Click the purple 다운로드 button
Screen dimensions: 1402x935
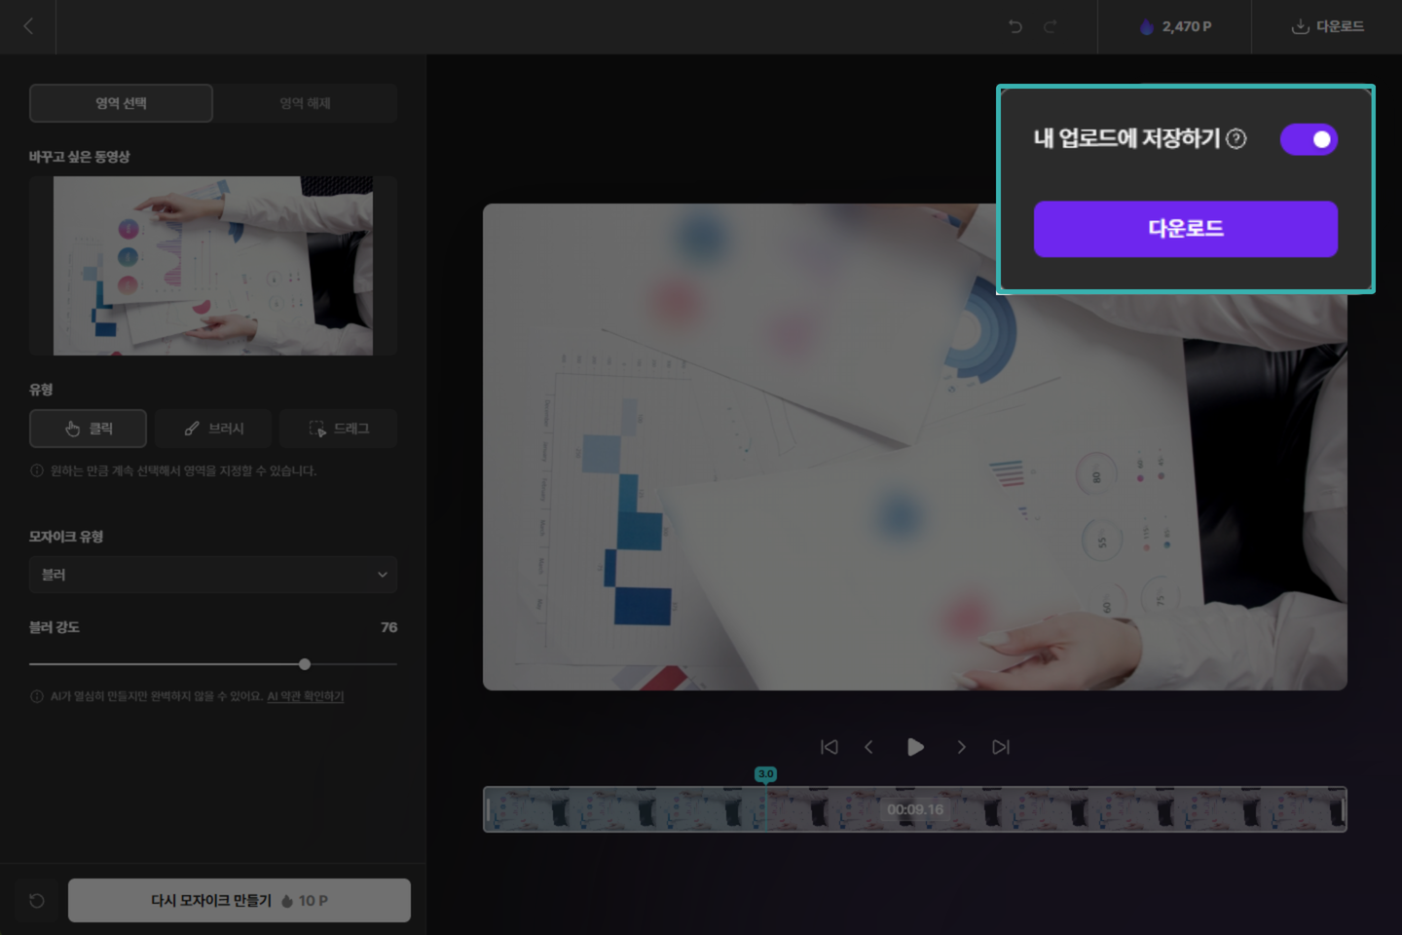click(1185, 229)
